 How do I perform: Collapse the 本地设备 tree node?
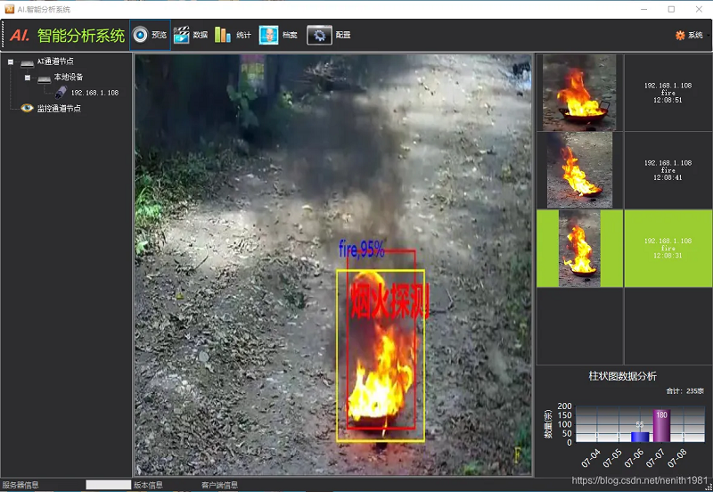28,78
